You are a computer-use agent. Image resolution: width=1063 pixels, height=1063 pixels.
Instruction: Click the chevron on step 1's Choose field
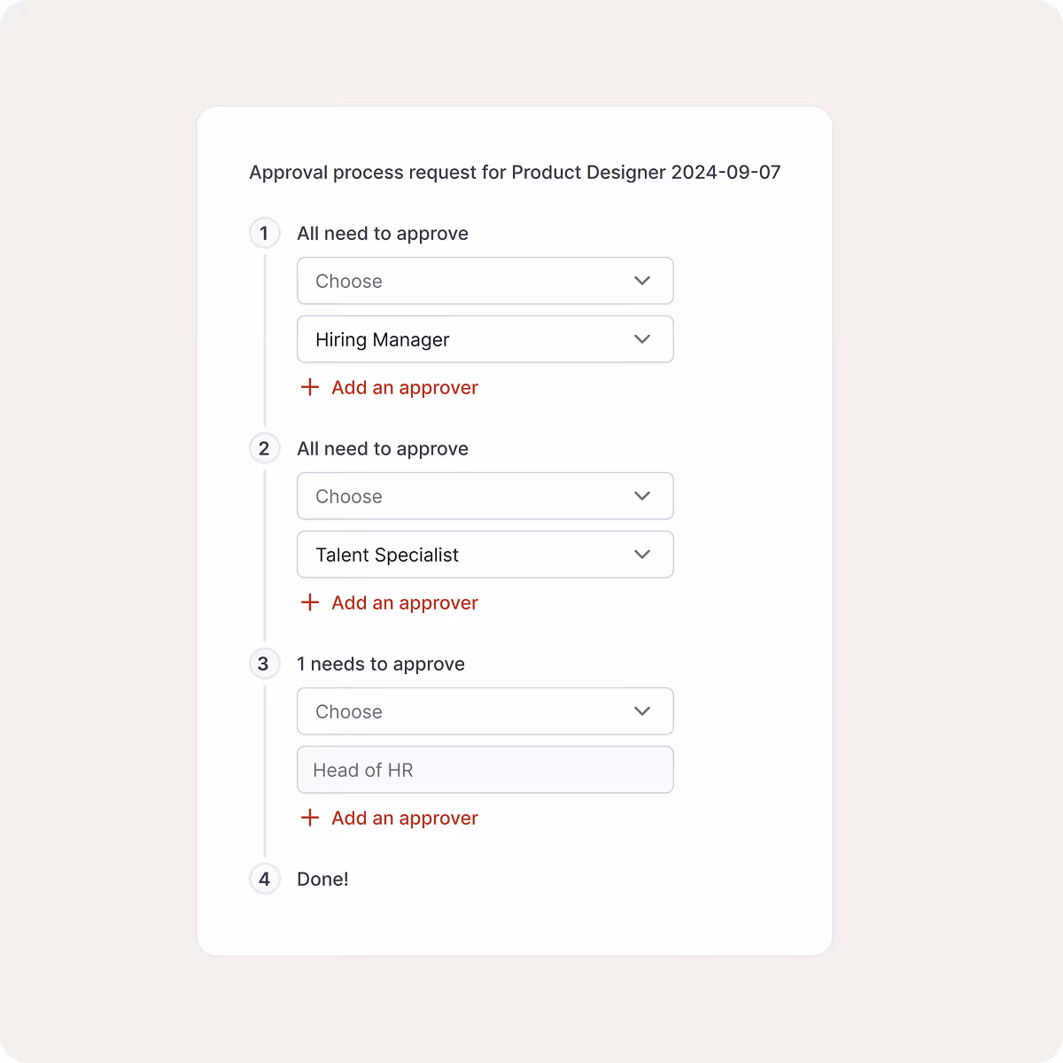point(642,281)
